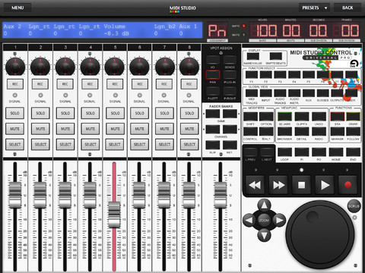This screenshot has width=365, height=273.
Task: Toggle REC on channel 5
Action: click(115, 84)
